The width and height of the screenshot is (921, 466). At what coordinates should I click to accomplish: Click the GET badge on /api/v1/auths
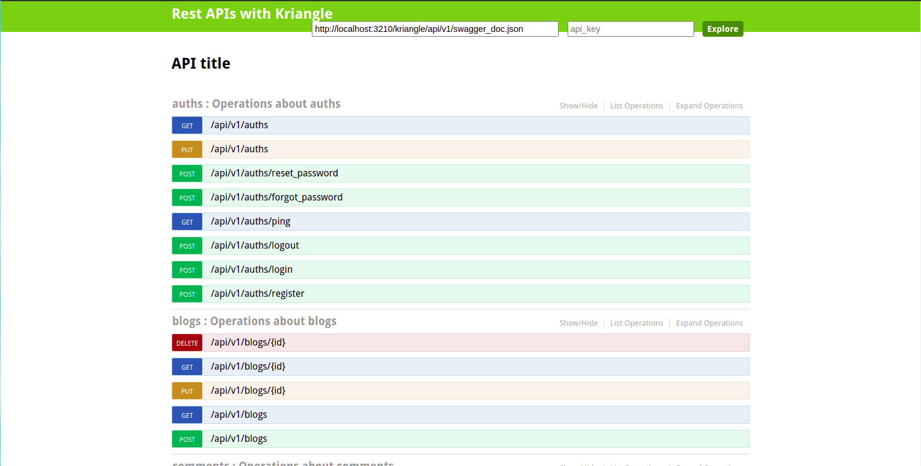[x=187, y=125]
